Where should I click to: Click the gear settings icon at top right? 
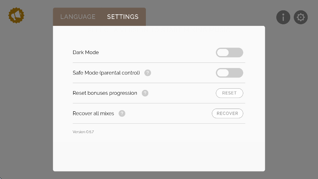point(301,17)
